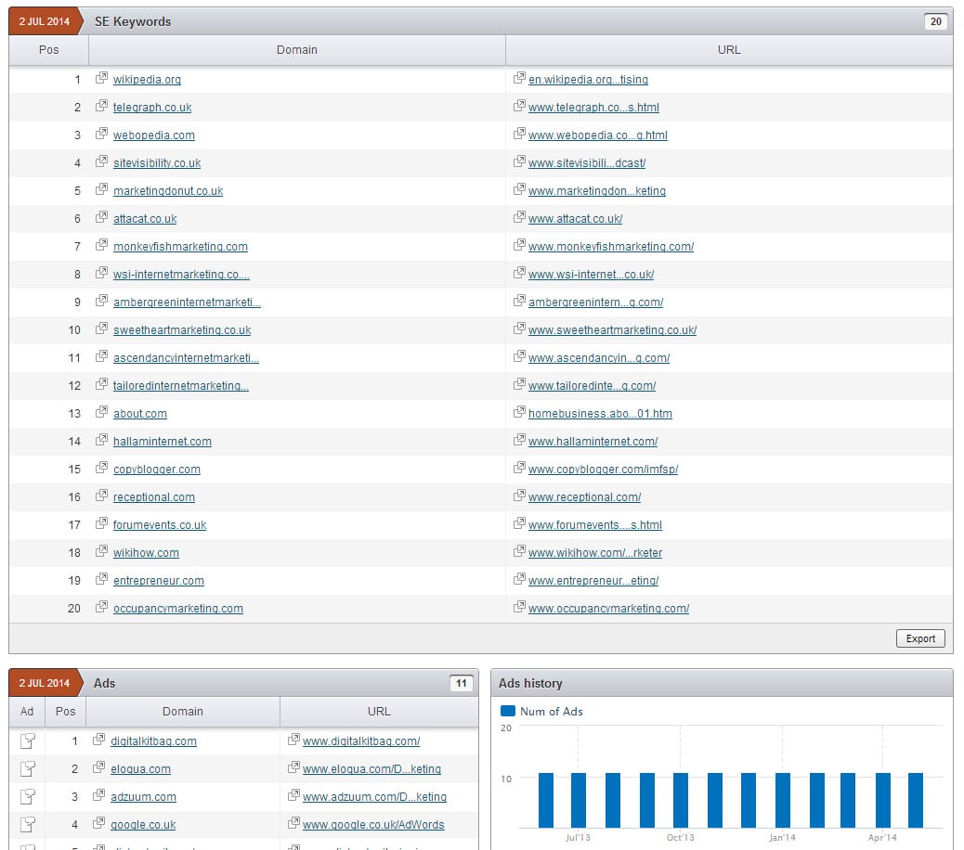Open external link icon beside copyblogger.com domain

point(101,468)
